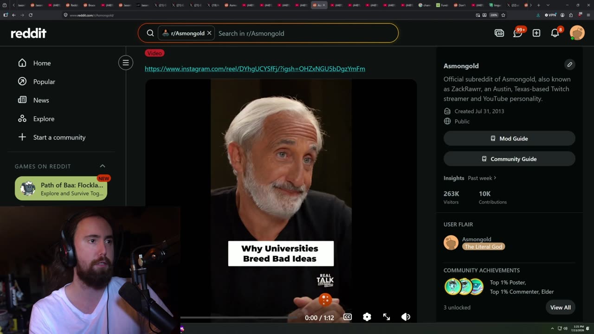The height and width of the screenshot is (334, 594).
Task: Open browser extensions icon
Action: [x=571, y=15]
